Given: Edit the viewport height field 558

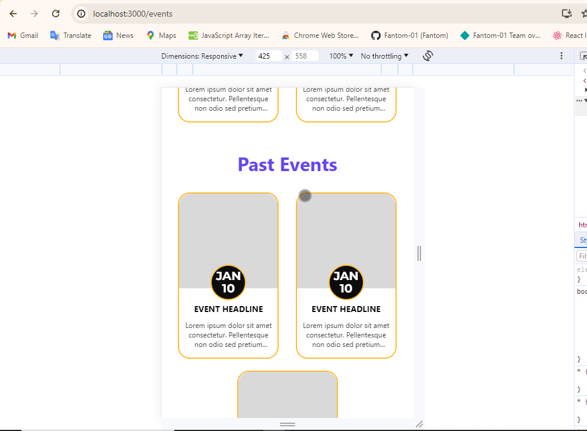Looking at the screenshot, I should (x=305, y=56).
